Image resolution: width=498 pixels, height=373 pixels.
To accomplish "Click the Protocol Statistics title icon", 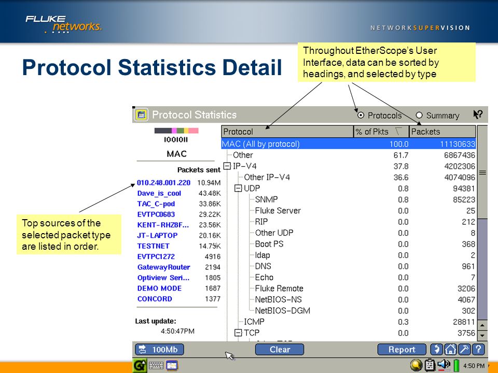I will 141,114.
